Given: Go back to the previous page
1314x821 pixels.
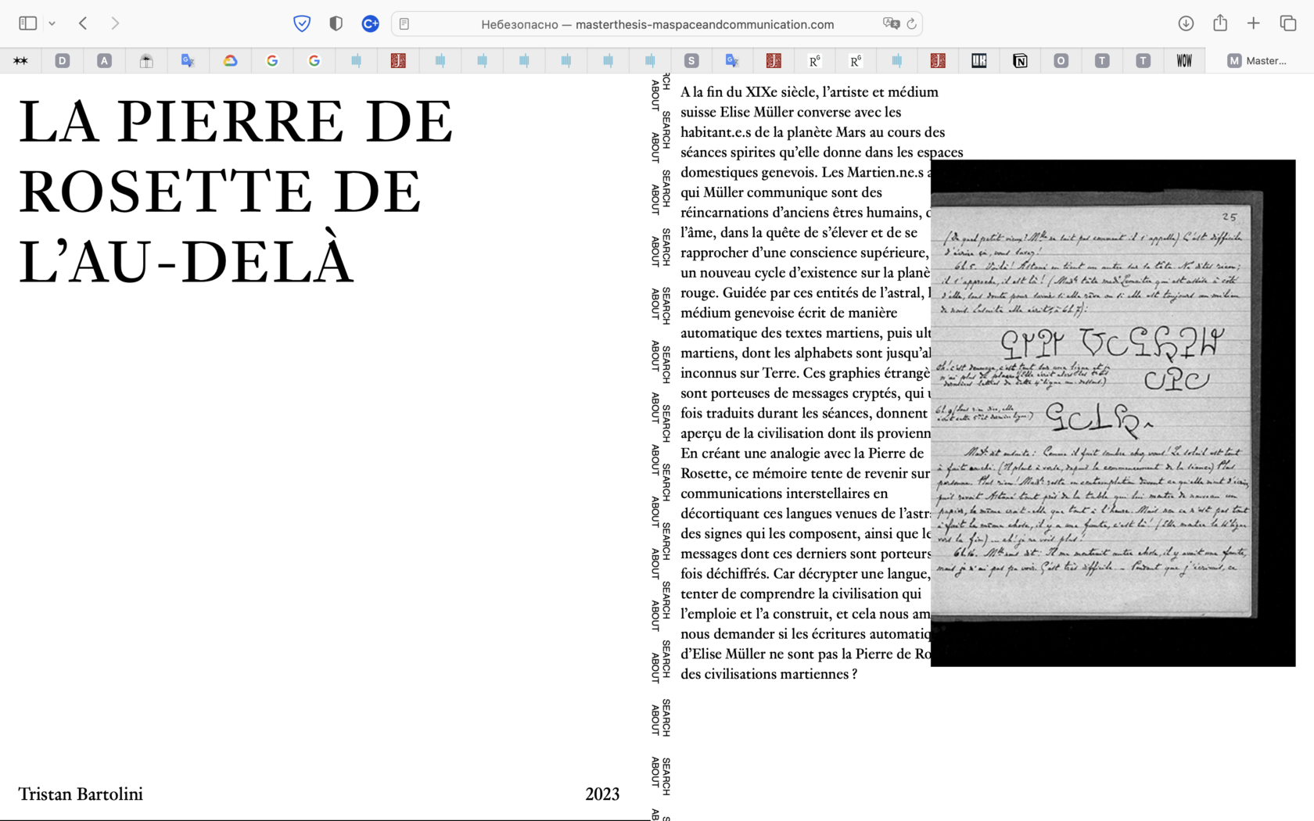Looking at the screenshot, I should 83,23.
